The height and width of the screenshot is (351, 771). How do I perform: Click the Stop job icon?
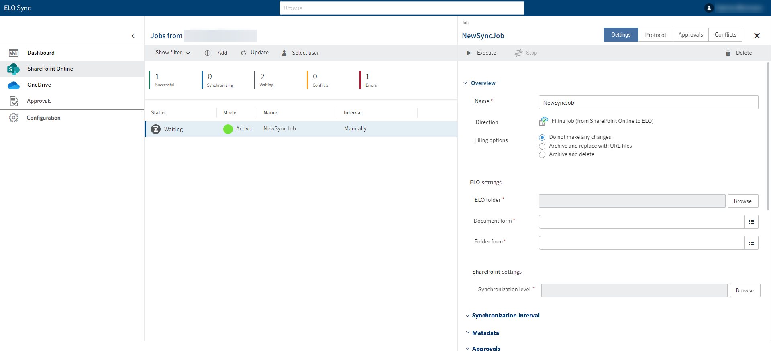pos(518,53)
